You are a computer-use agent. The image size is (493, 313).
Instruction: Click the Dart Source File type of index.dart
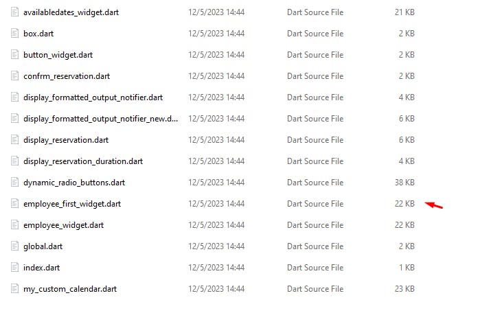pyautogui.click(x=315, y=268)
